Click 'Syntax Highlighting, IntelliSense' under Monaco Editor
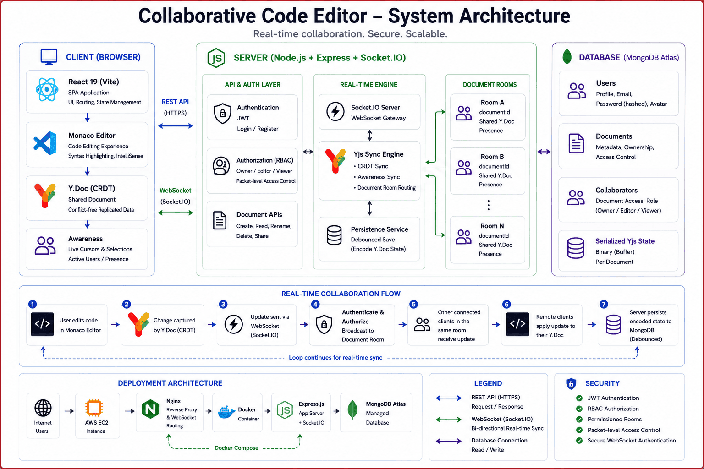The height and width of the screenshot is (469, 704). coord(105,156)
